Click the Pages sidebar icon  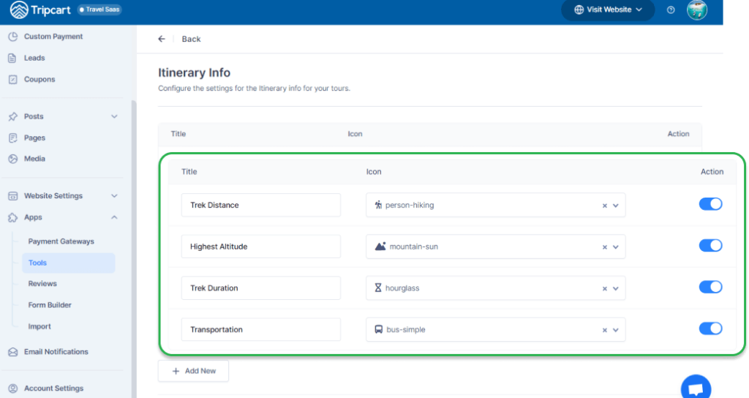coord(13,138)
